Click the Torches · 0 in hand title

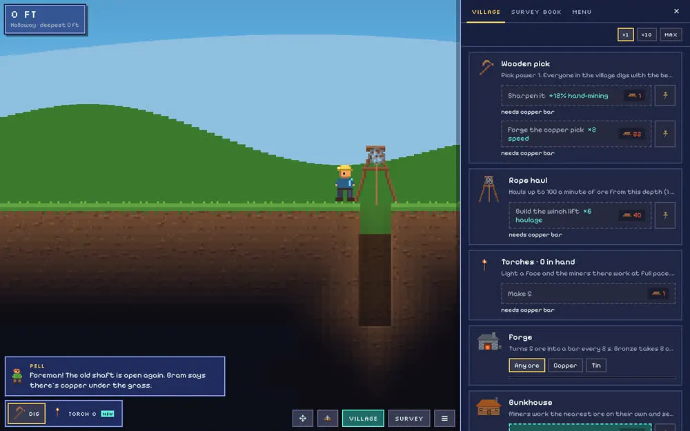point(538,261)
